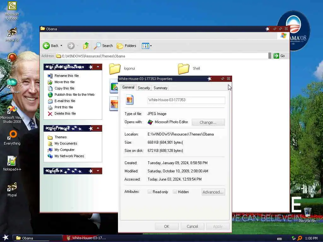Open My Documents in Other Places
The height and width of the screenshot is (242, 323).
click(x=66, y=143)
